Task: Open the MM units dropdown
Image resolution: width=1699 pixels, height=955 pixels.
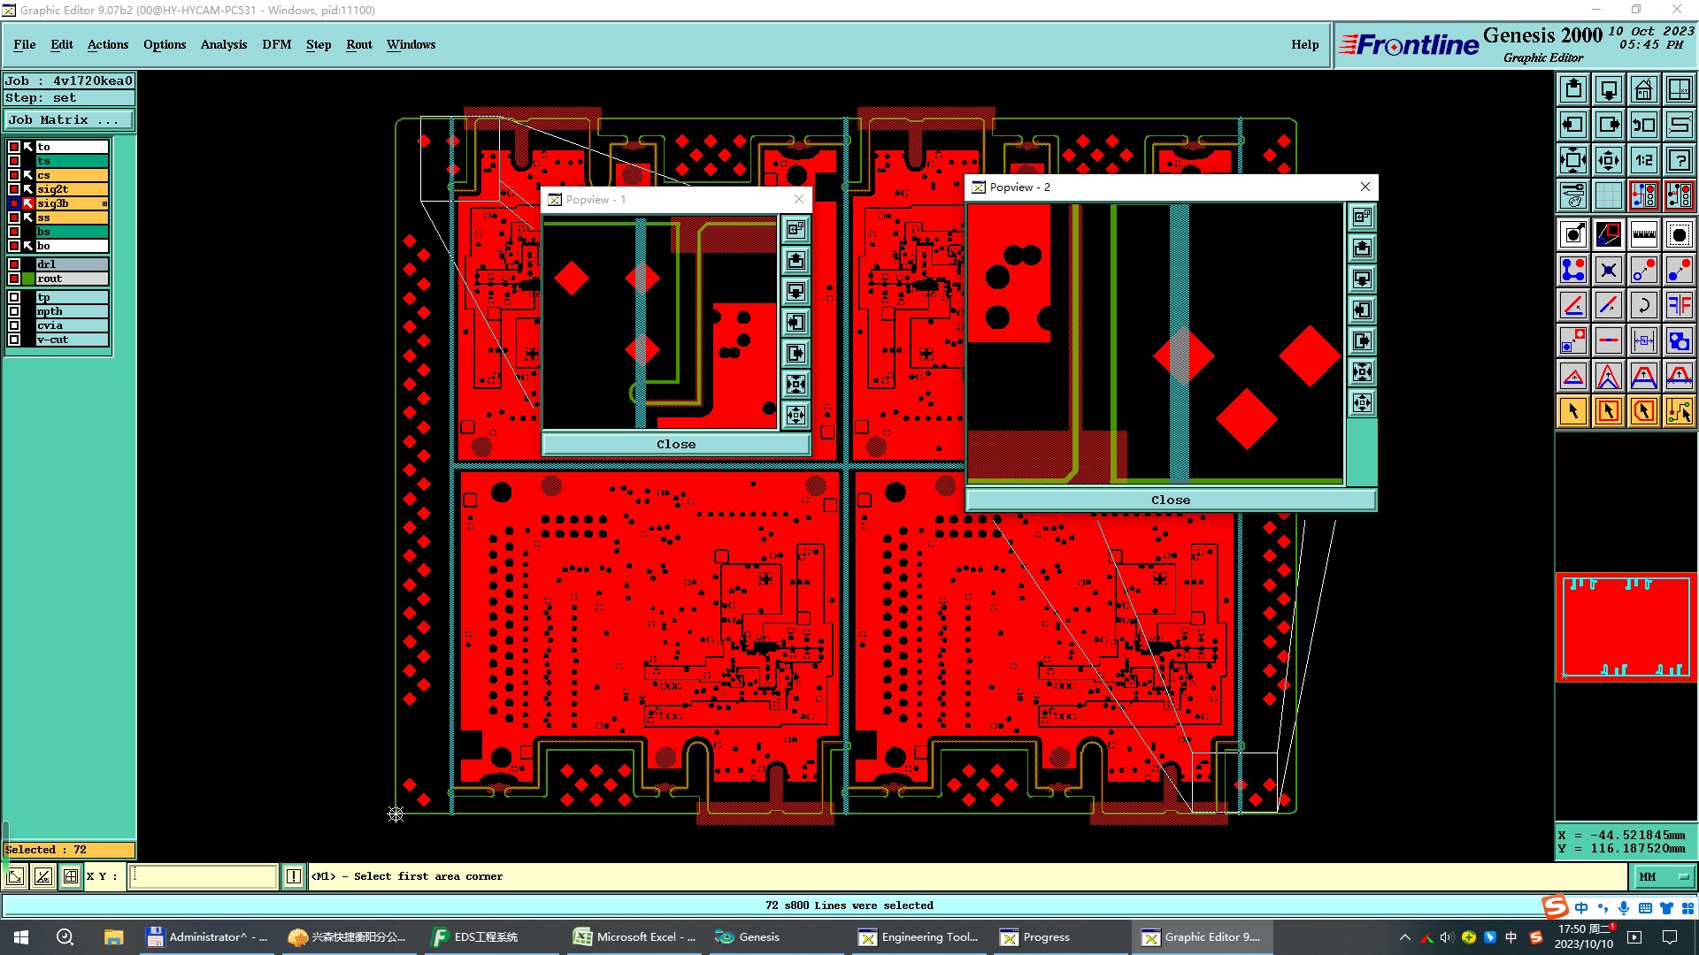Action: tap(1664, 876)
